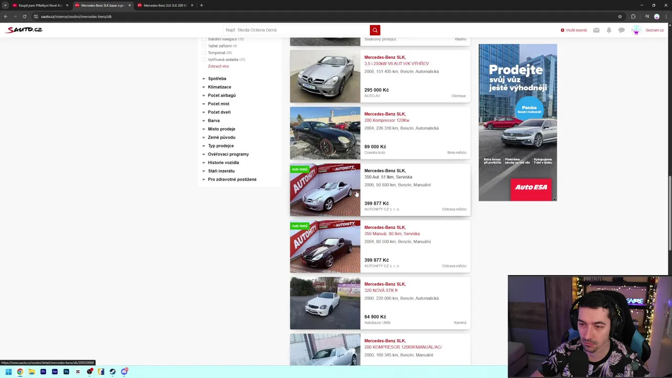Click the red search magnifier button

(x=375, y=30)
